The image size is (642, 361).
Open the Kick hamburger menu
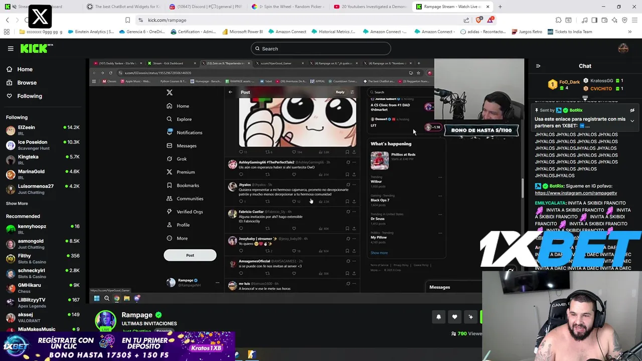11,49
